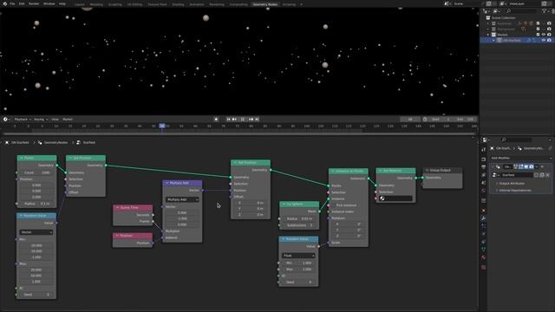Click the GeometryNodes modifier breadcrumb

coord(53,142)
